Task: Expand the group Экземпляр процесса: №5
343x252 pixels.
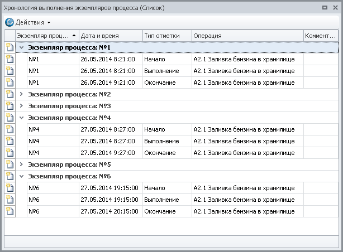Action: tap(22, 164)
